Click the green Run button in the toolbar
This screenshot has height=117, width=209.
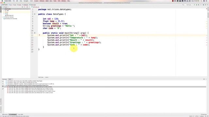pos(194,5)
